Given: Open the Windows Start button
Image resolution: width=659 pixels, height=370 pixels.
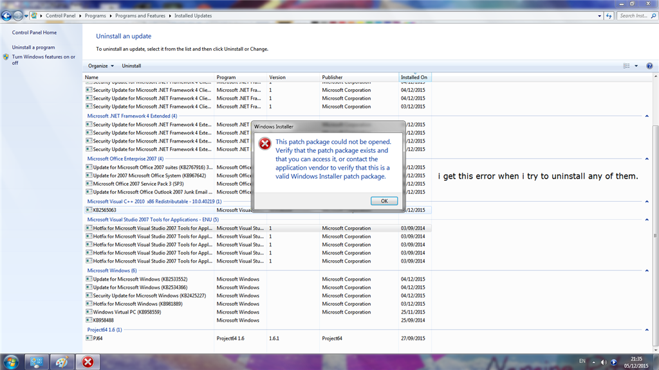Looking at the screenshot, I should (12, 362).
